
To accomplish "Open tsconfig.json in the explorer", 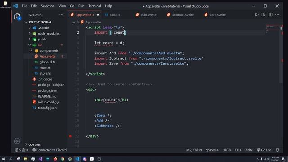I will (47, 108).
